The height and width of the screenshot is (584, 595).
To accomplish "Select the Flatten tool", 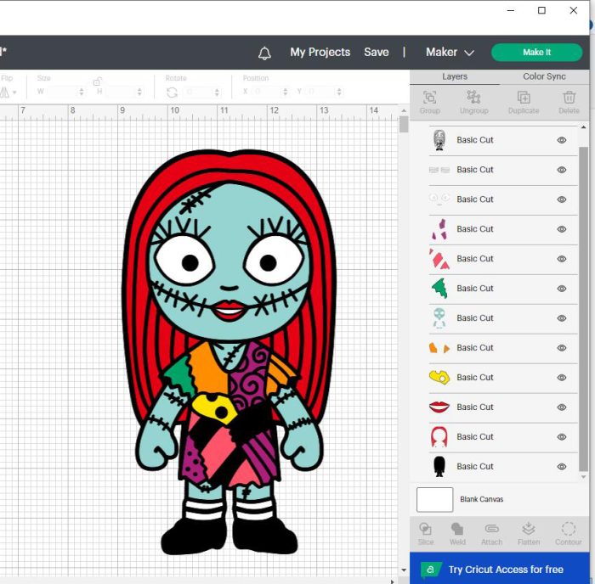I will coord(528,529).
